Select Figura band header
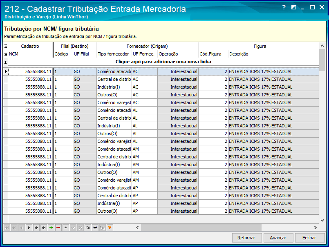 258,46
